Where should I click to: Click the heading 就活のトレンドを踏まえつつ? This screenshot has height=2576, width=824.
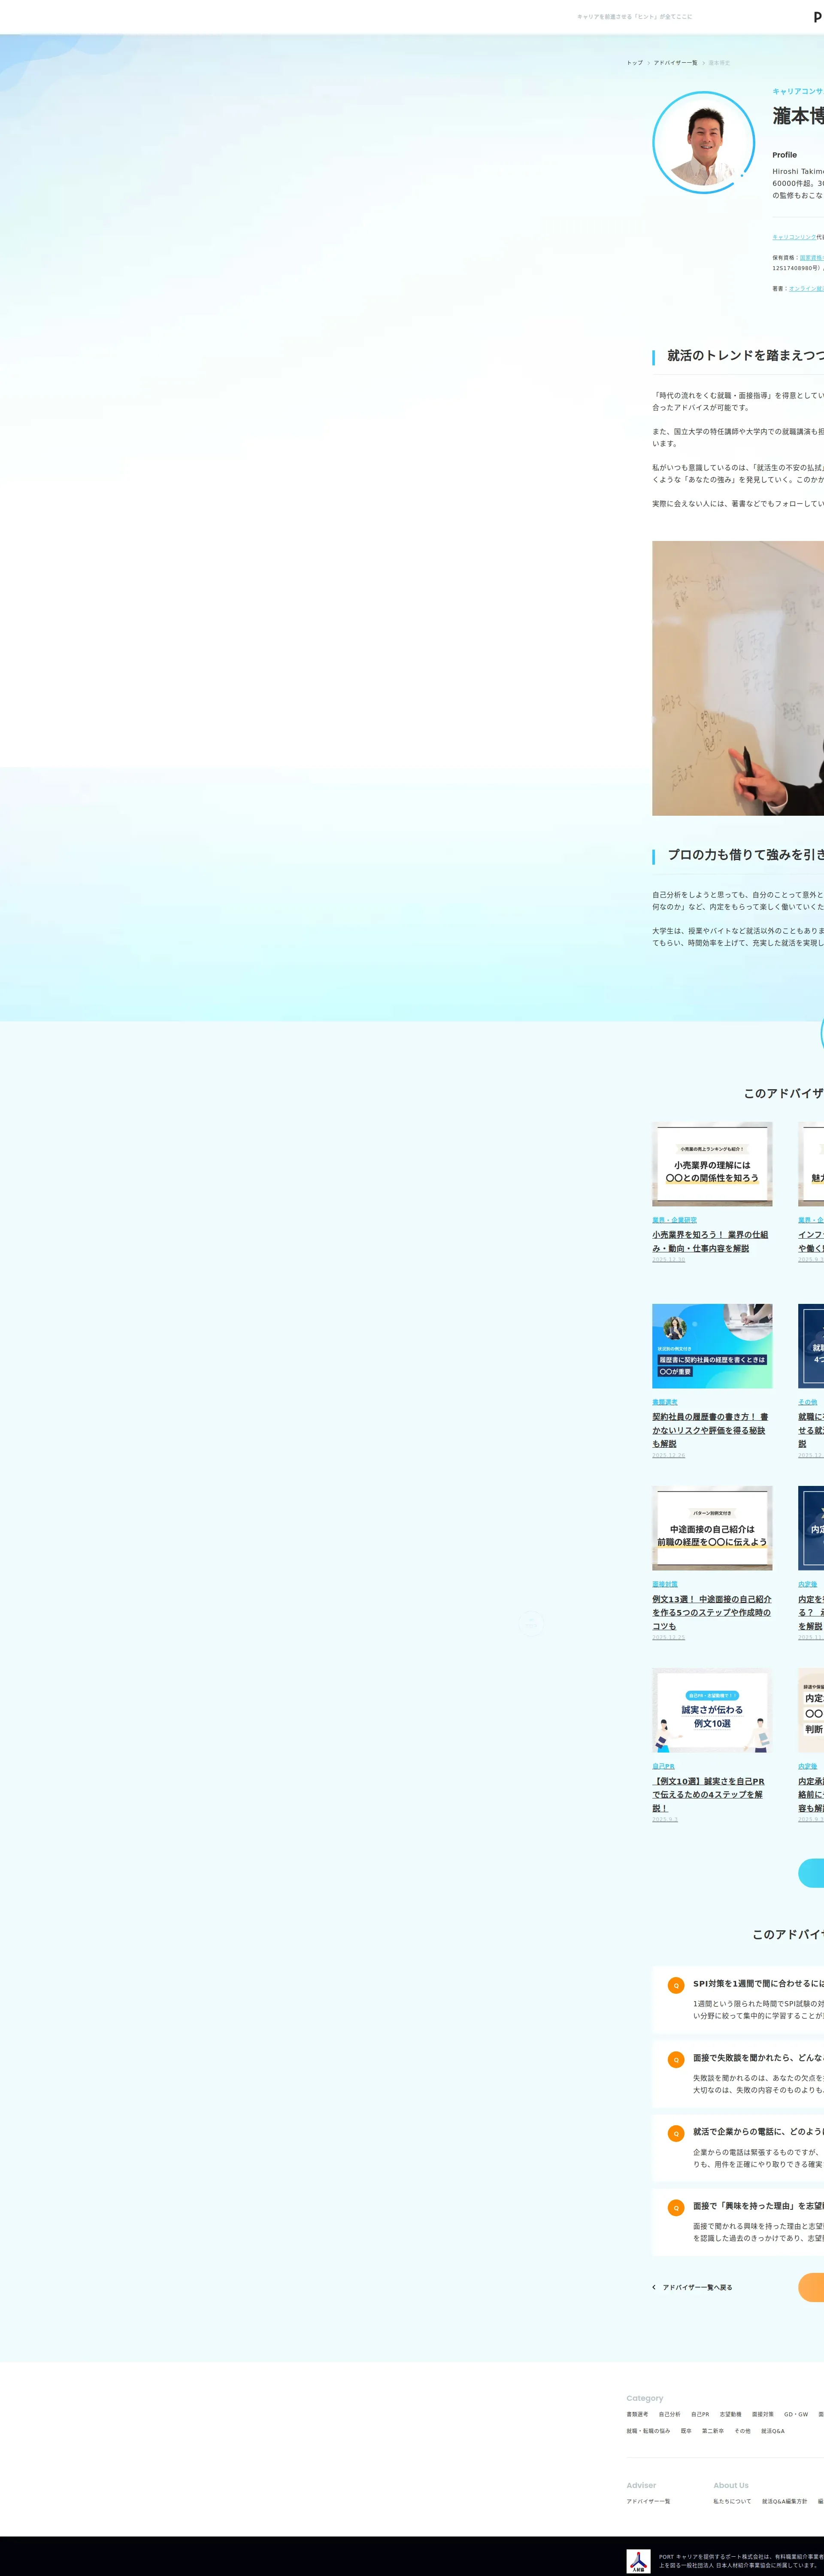click(745, 356)
